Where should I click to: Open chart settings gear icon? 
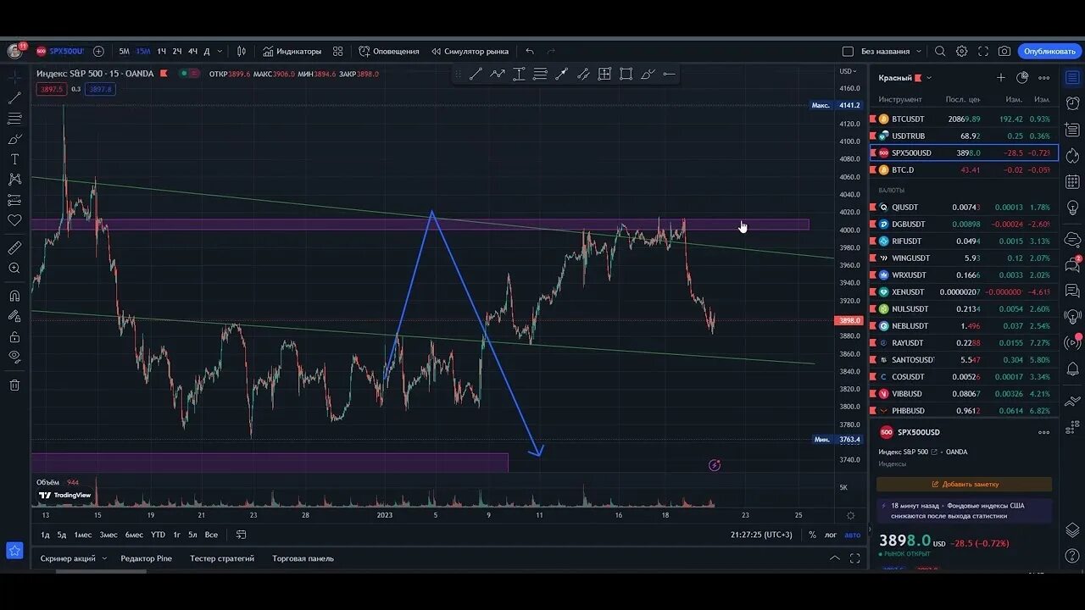click(961, 51)
